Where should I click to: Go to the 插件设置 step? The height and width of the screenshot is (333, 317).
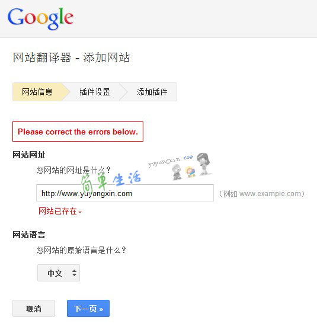coord(95,92)
